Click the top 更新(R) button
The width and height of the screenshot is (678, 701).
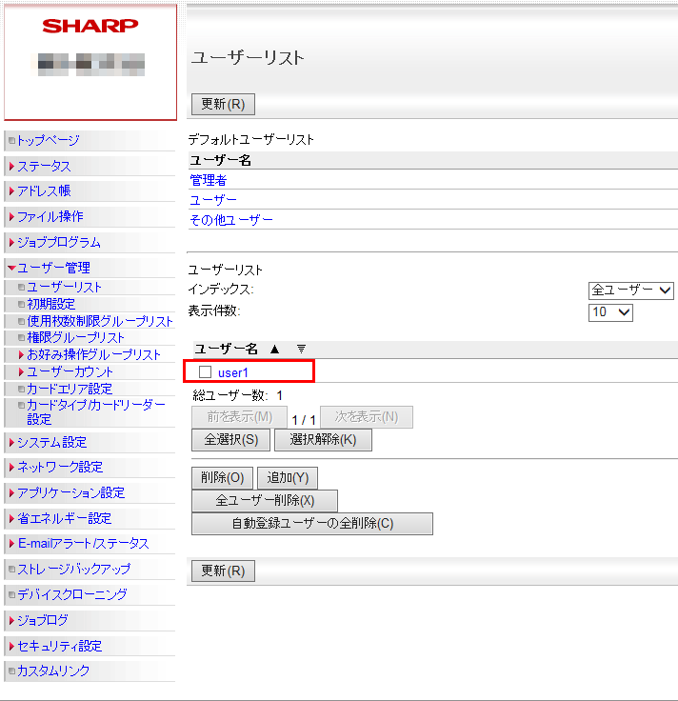pos(223,104)
